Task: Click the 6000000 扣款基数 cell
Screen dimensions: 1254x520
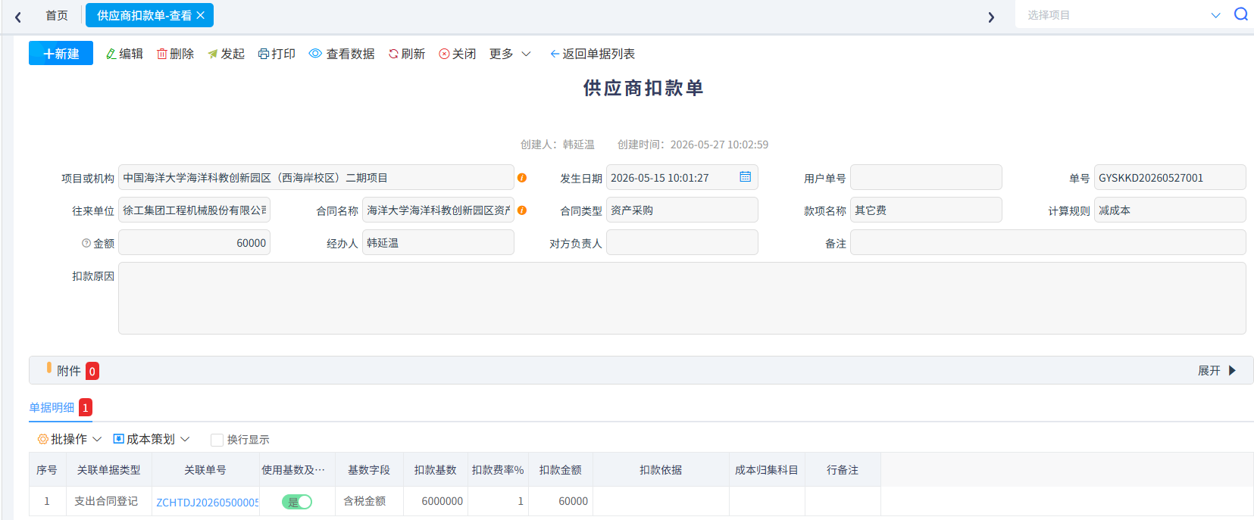Action: [x=436, y=501]
